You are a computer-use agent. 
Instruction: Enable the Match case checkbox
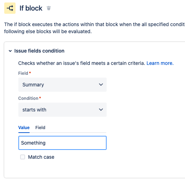pos(23,157)
